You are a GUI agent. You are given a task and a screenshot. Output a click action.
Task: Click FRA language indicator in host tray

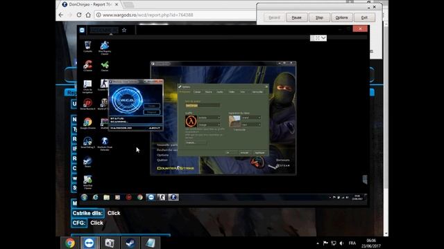352,243
